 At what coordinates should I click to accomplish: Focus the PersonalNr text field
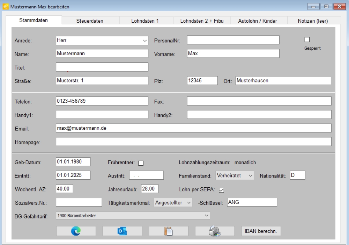233,40
